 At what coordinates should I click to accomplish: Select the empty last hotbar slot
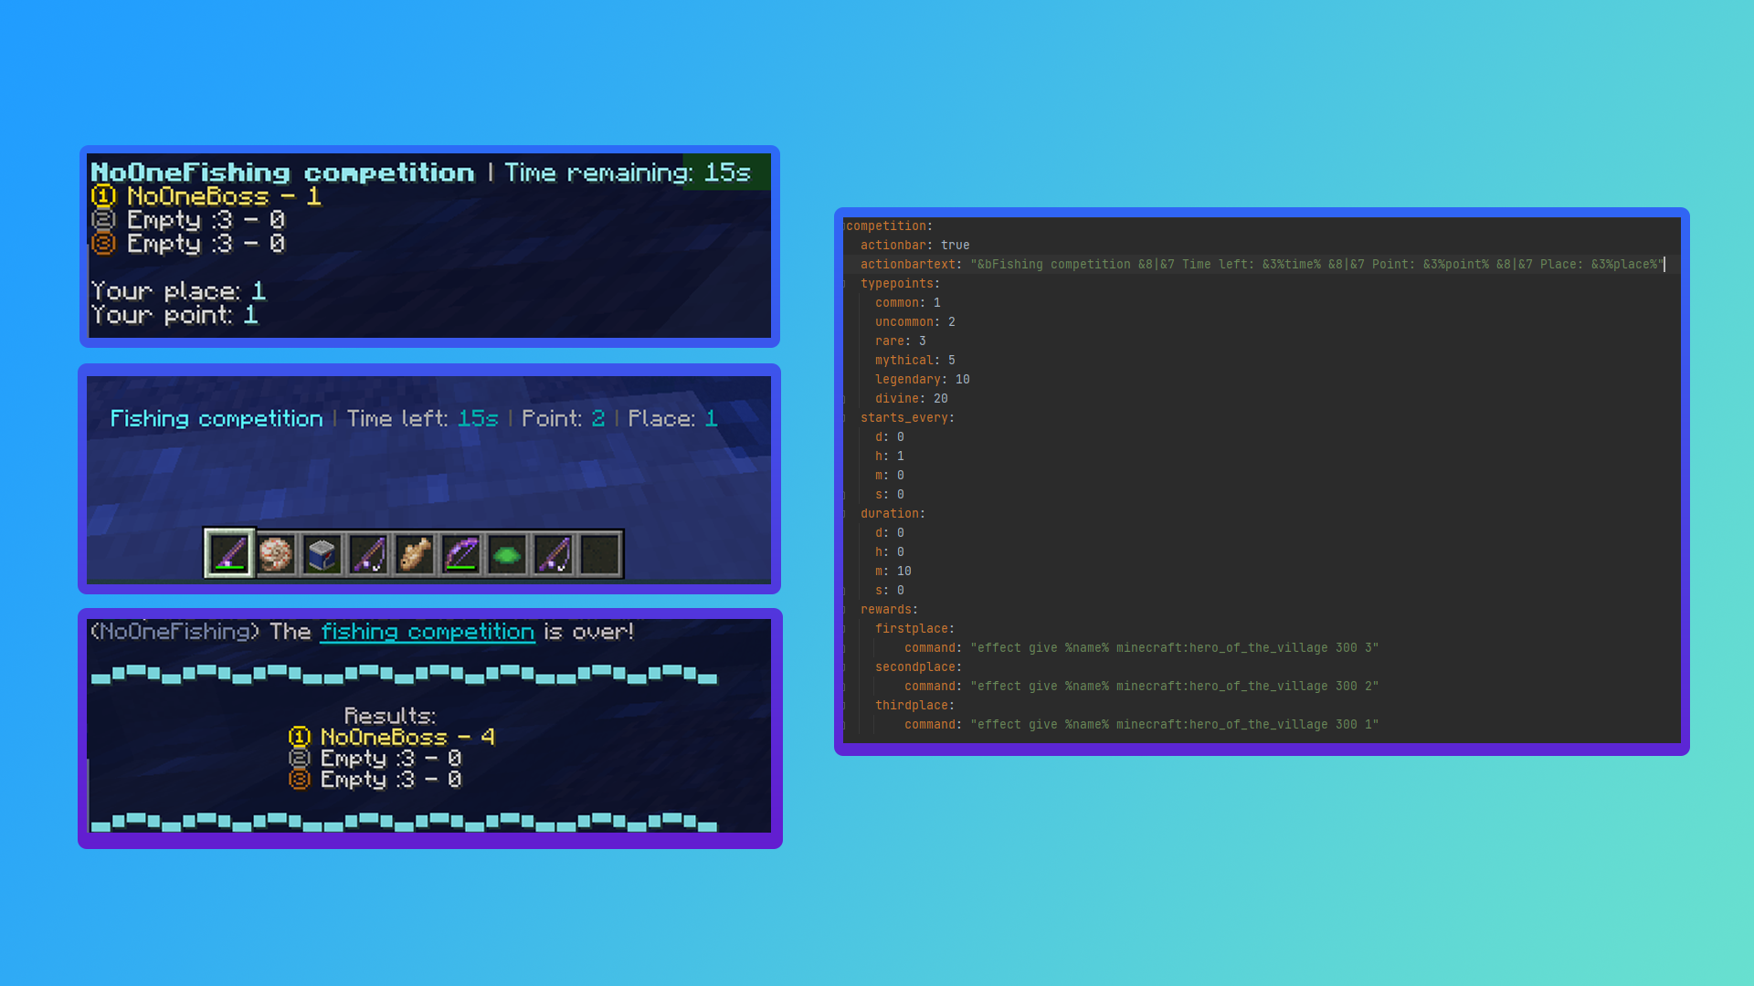(x=600, y=553)
